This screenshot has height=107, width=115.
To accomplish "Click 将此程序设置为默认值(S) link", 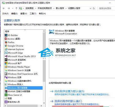I will tap(69, 91).
